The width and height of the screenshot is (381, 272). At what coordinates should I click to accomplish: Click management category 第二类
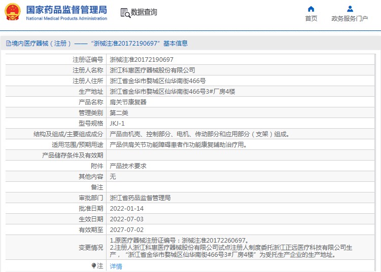pos(119,113)
